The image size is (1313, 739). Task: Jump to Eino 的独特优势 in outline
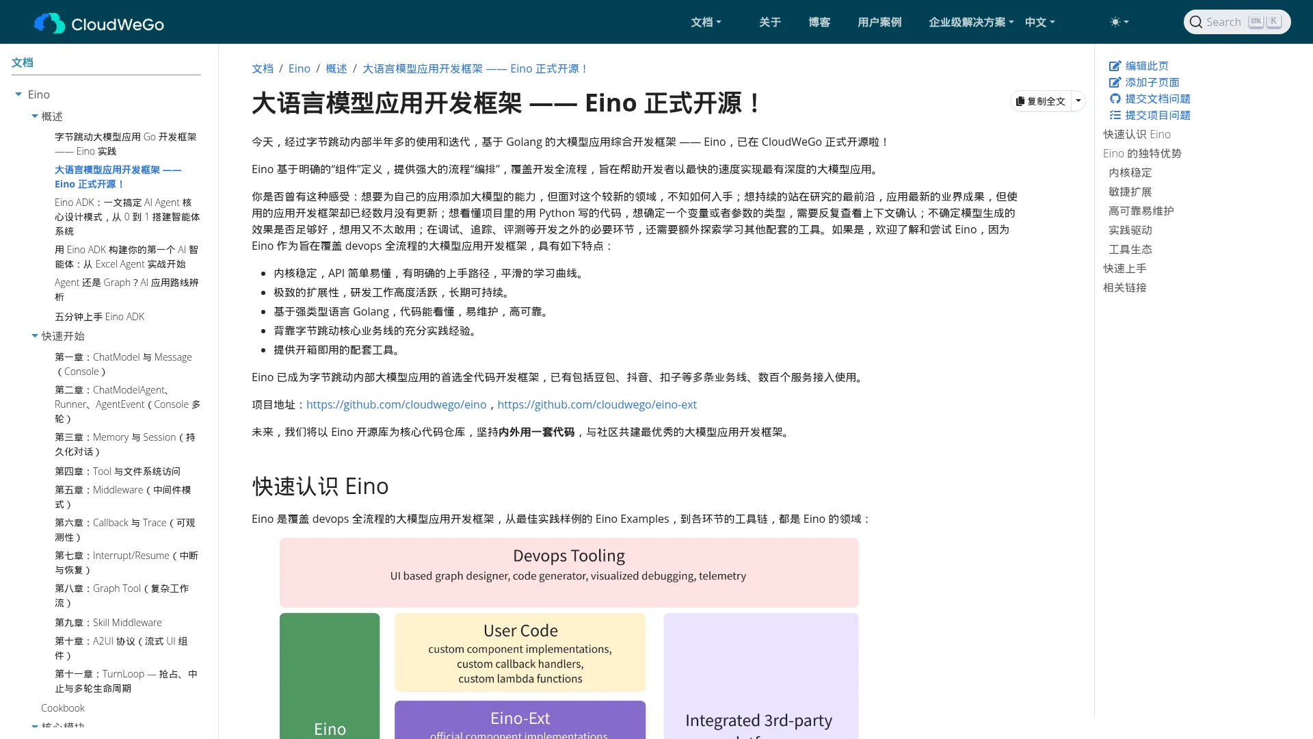[x=1142, y=153]
